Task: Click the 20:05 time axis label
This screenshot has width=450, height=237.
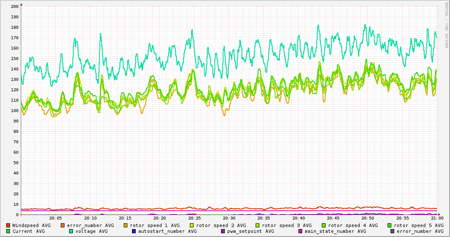Action: [56, 218]
